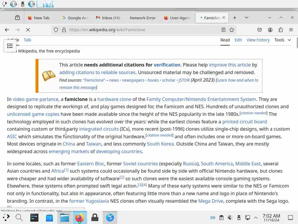Follow Mega Drive link
298x224 pixels.
point(211,201)
